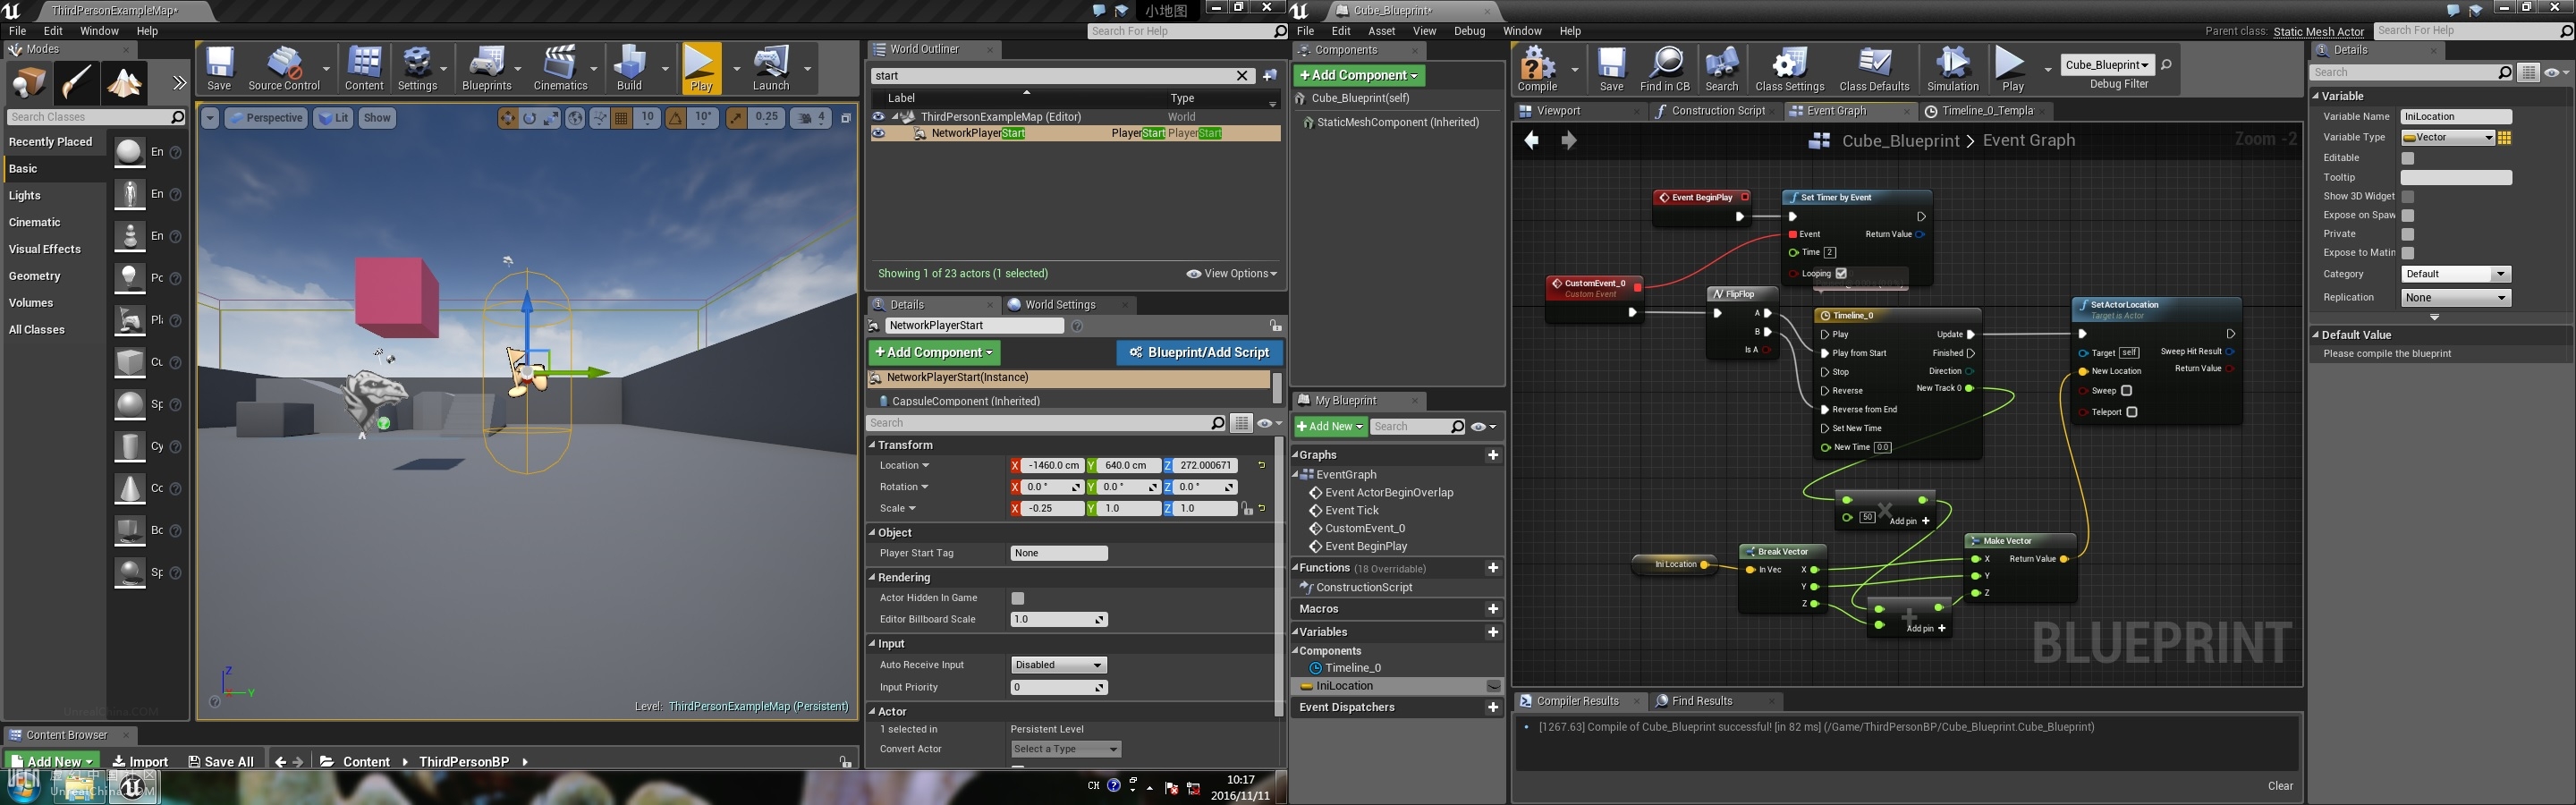The width and height of the screenshot is (2576, 805).
Task: Click Add New in My Blueprint
Action: [1330, 427]
